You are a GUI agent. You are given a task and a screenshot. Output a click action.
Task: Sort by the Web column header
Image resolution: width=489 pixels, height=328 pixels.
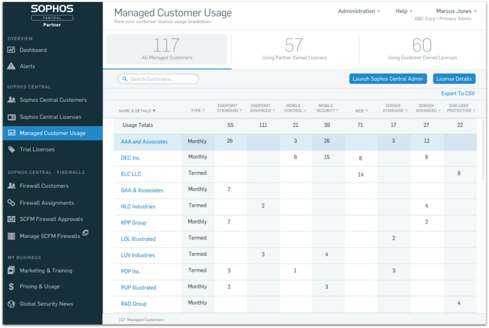[x=361, y=111]
